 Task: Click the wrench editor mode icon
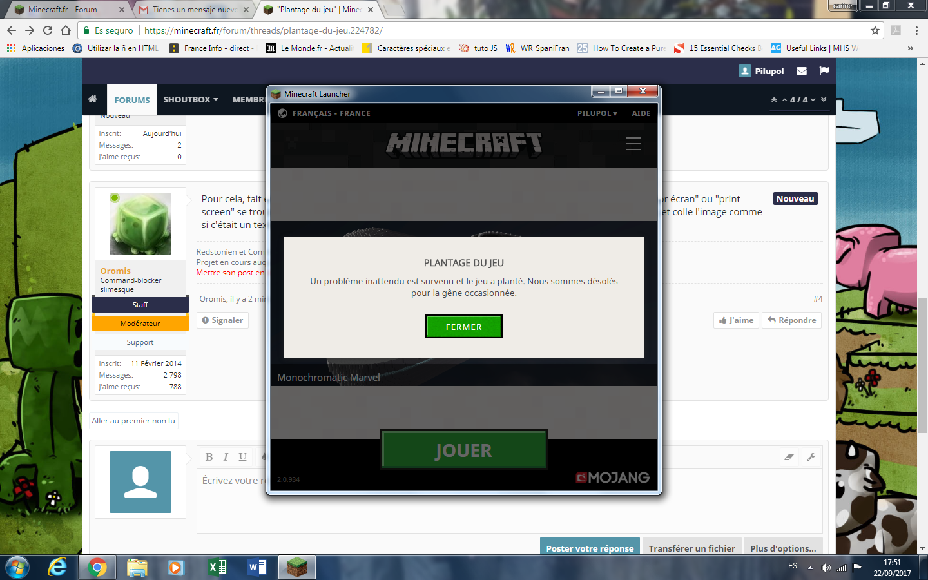point(811,457)
